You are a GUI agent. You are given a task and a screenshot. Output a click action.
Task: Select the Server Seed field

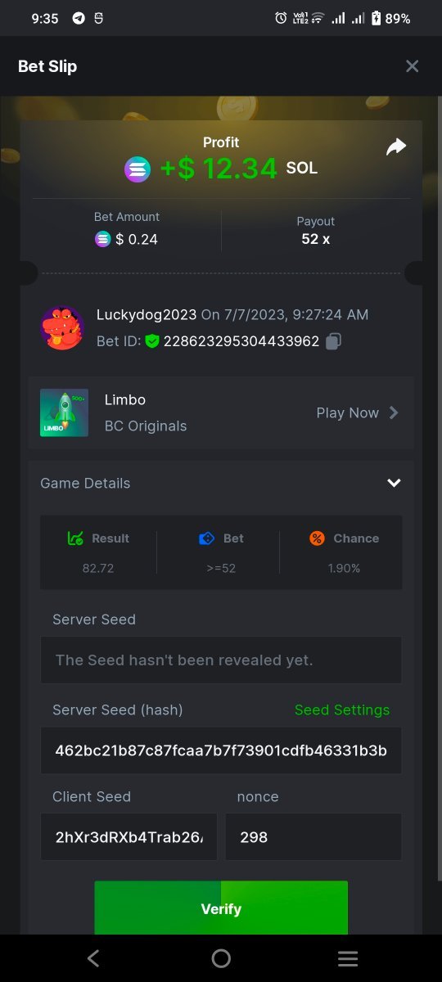click(x=221, y=660)
